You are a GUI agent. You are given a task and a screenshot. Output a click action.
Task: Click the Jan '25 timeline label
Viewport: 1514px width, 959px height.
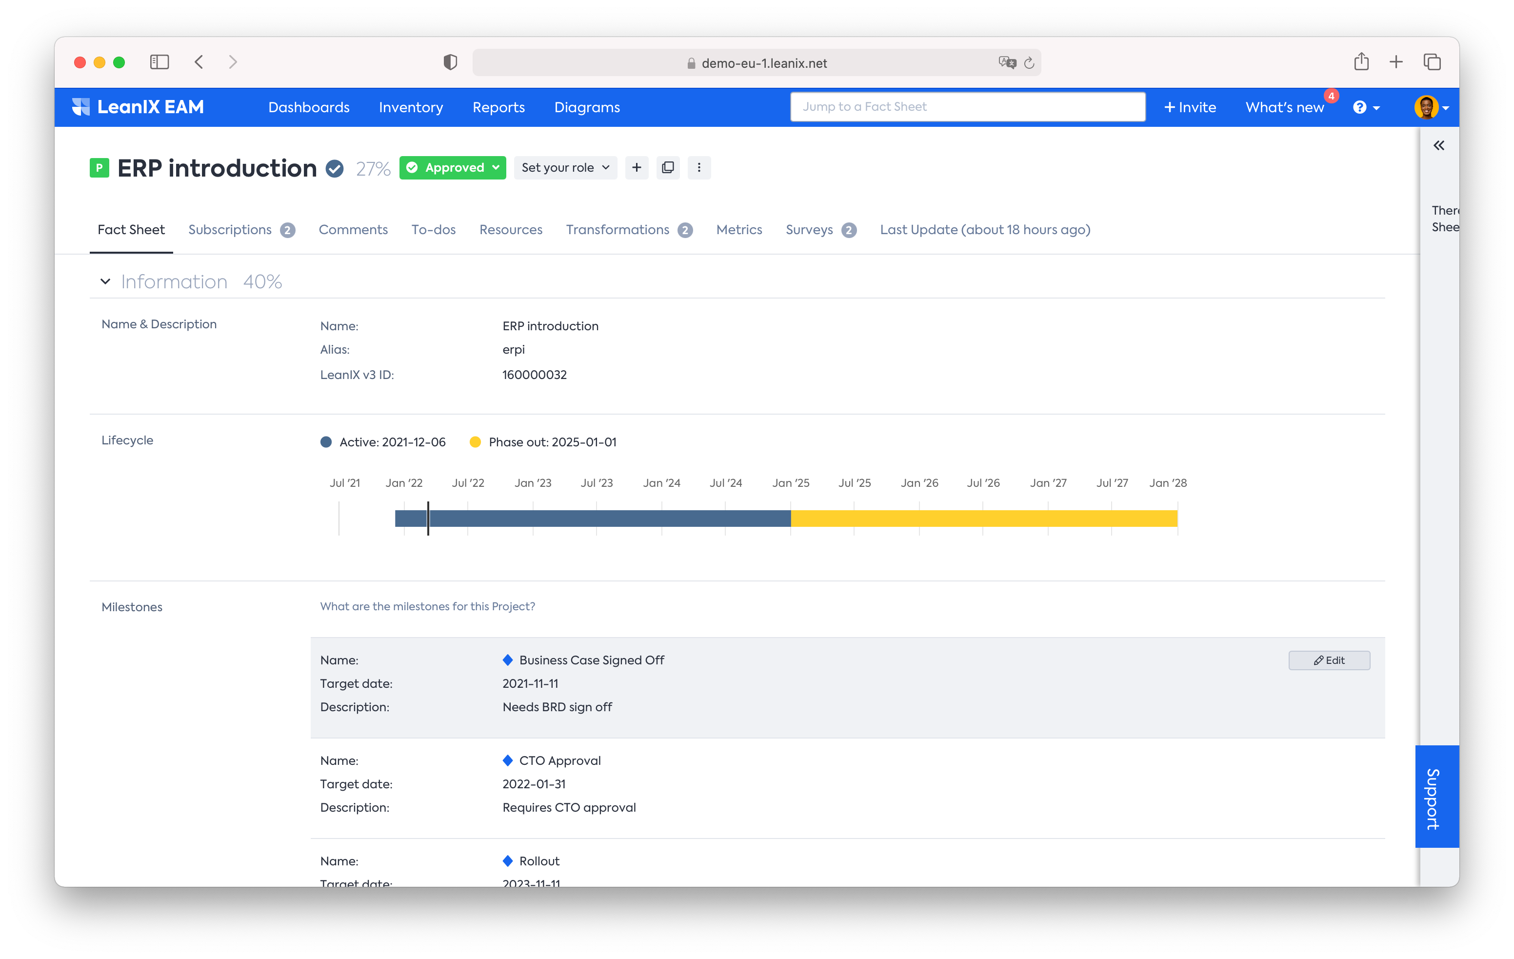click(790, 482)
